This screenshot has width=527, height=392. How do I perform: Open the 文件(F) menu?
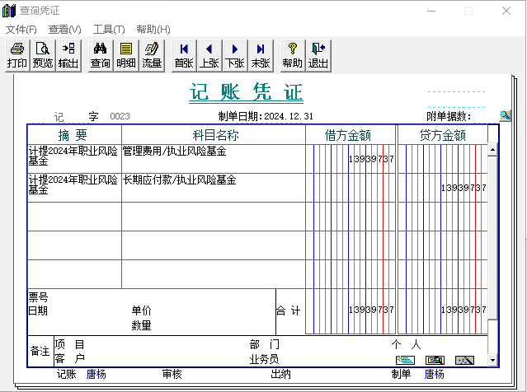coord(21,30)
